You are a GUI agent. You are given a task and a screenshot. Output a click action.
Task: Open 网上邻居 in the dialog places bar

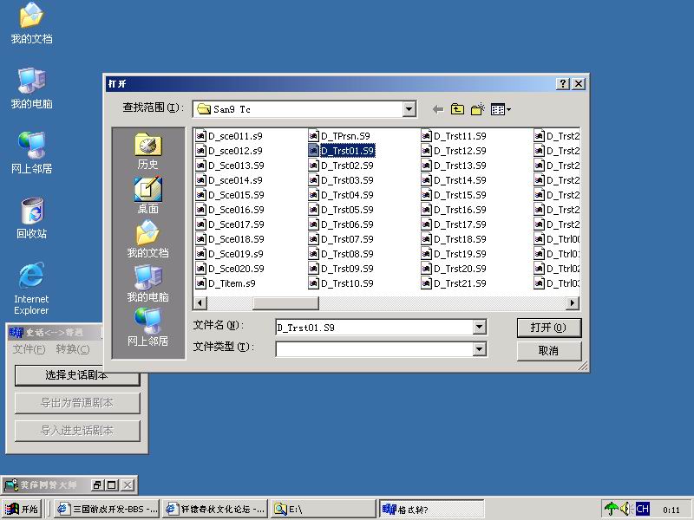click(147, 328)
